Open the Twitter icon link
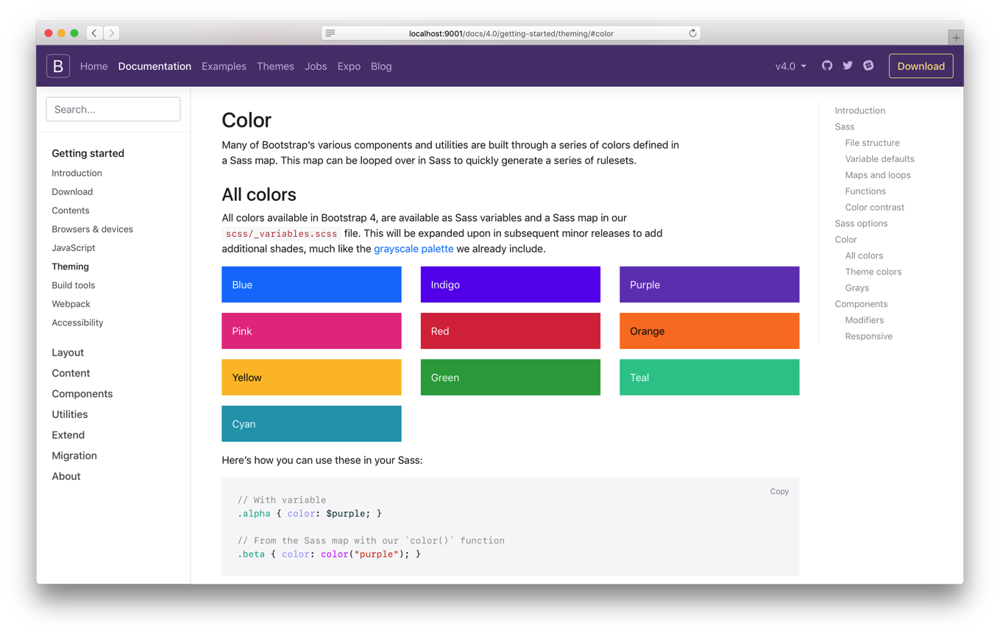Viewport: 1000px width, 636px height. tap(848, 66)
